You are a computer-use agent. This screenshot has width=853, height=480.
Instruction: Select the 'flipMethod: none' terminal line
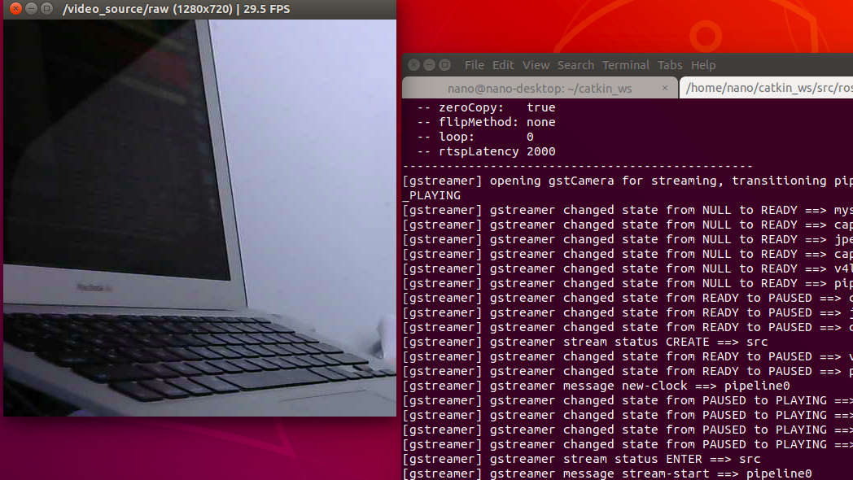(x=487, y=122)
